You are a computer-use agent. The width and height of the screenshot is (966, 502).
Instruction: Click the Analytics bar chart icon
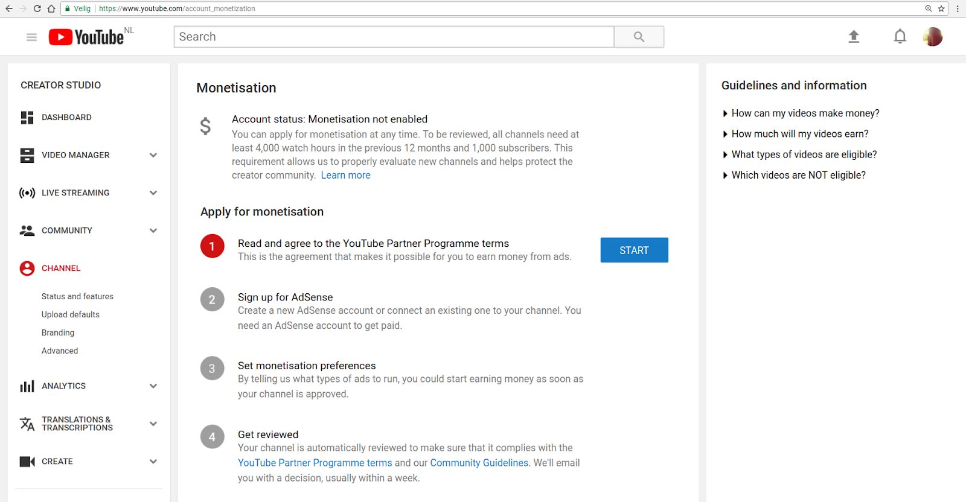27,386
